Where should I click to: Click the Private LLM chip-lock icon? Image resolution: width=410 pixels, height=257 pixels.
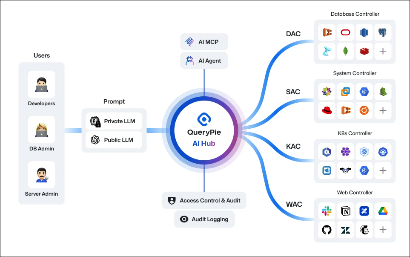click(x=95, y=122)
